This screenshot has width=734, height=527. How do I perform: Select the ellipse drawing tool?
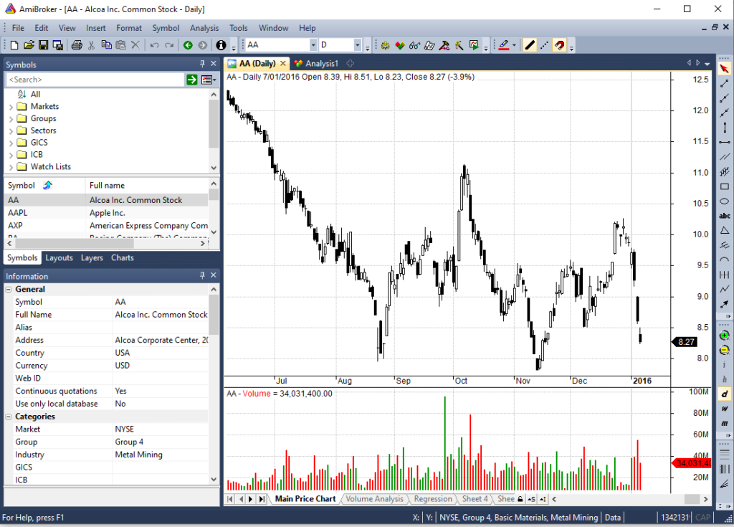click(724, 201)
